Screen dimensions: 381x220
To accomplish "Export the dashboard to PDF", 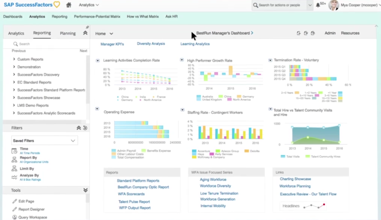I will pyautogui.click(x=299, y=33).
